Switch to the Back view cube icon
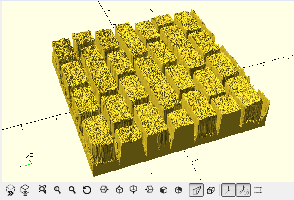 coord(178,190)
